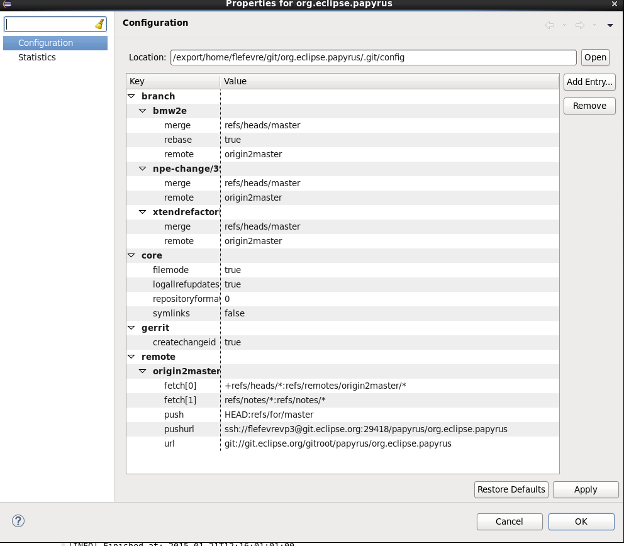The height and width of the screenshot is (546, 624).
Task: Select the fetch[1] key row
Action: click(x=180, y=400)
